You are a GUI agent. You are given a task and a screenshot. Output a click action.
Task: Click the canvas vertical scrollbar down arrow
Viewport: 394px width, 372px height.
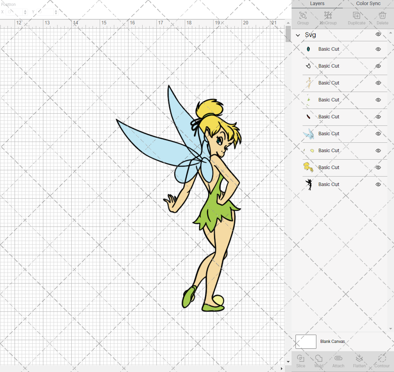pyautogui.click(x=288, y=362)
